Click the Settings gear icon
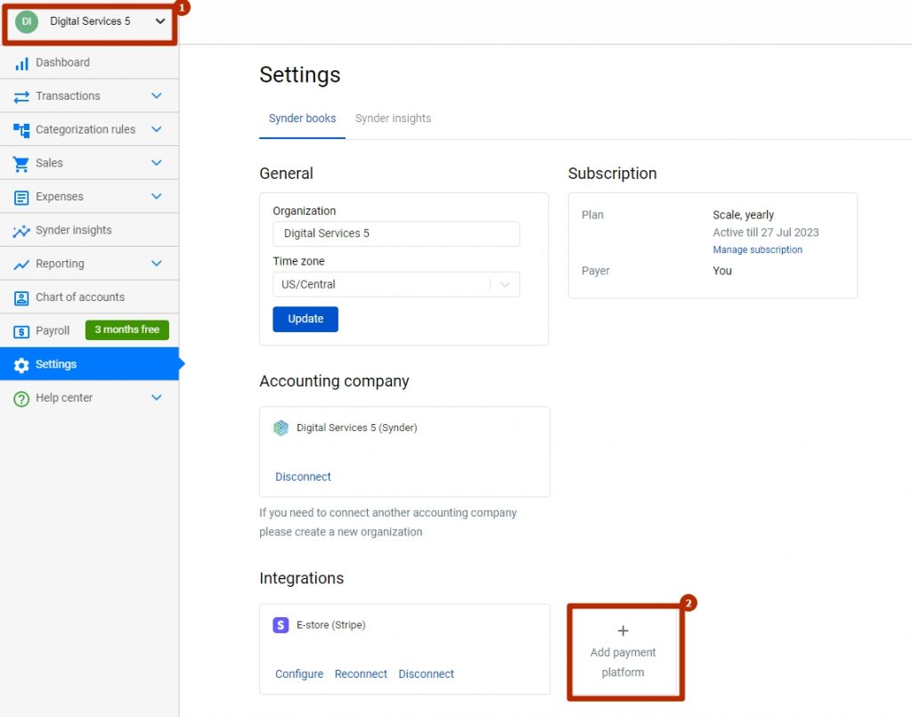The width and height of the screenshot is (912, 717). pos(21,364)
